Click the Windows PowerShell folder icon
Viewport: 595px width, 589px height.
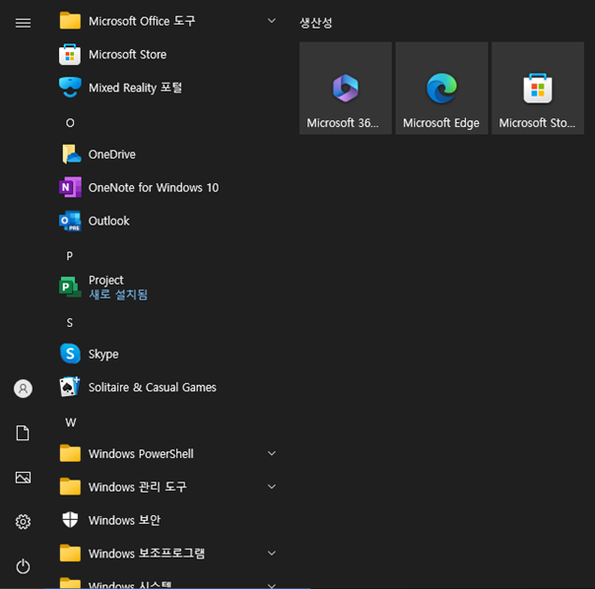tap(70, 453)
